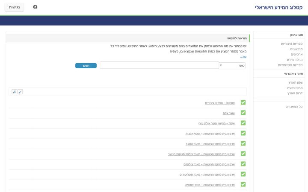Screen dimensions: 308x192
Task: Open the כותר search type dropdown
Action: click(232, 65)
